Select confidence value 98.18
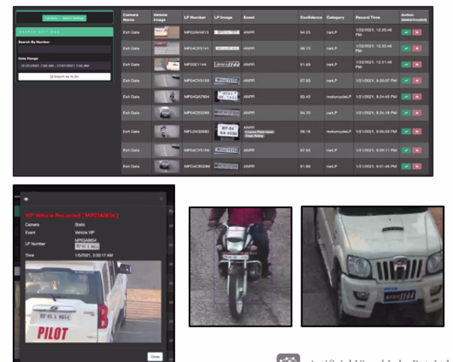This screenshot has width=453, height=362. tap(305, 131)
